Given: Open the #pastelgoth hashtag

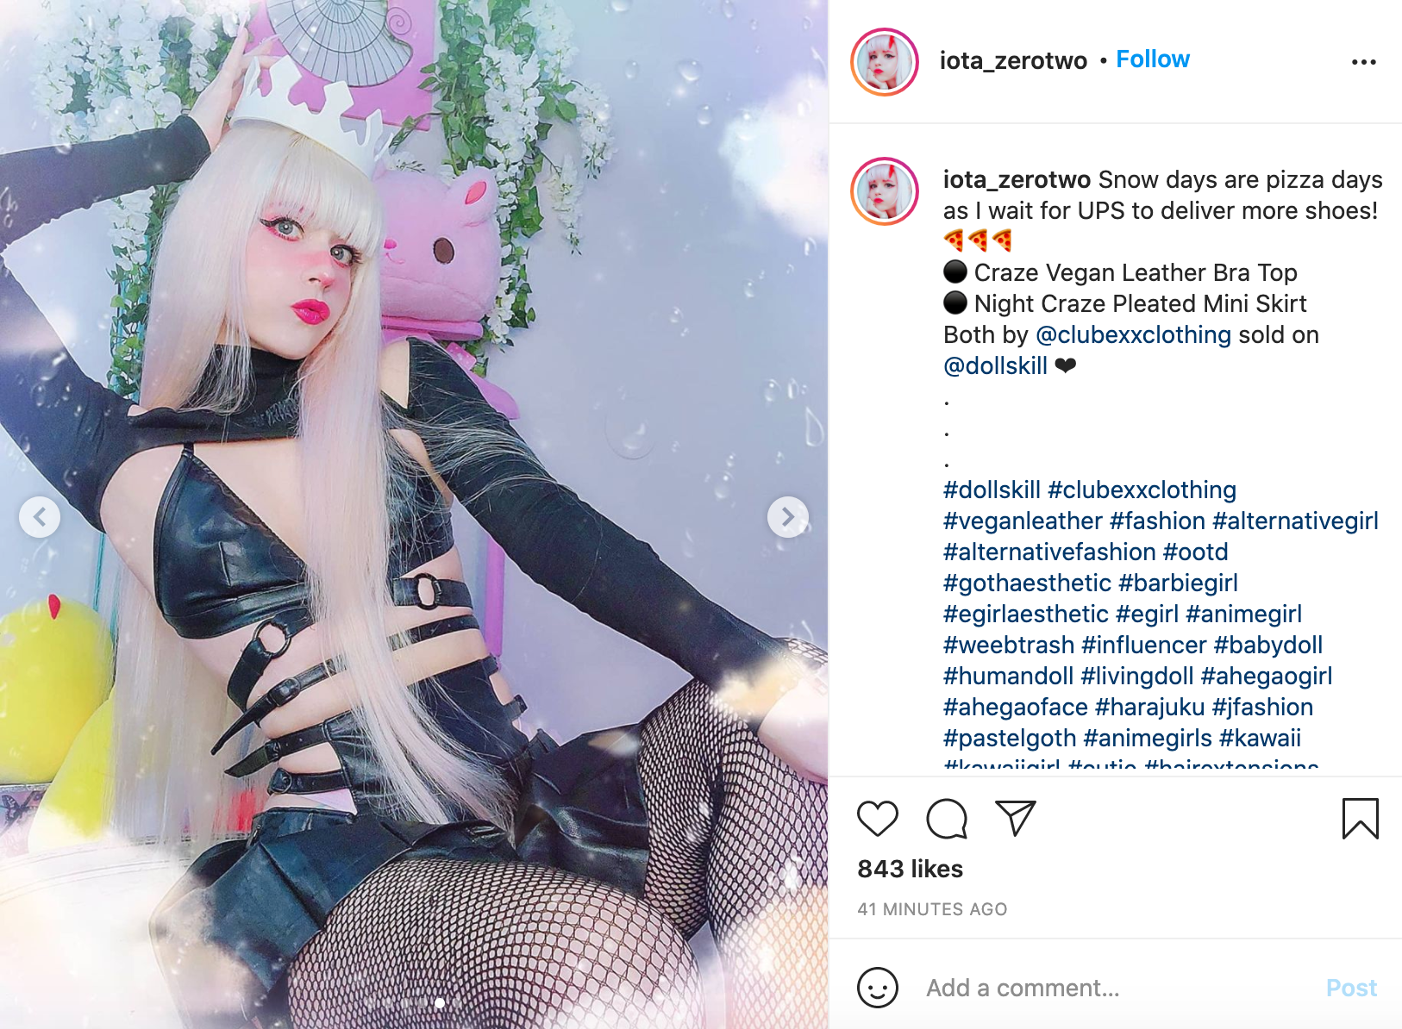Looking at the screenshot, I should (x=1010, y=738).
